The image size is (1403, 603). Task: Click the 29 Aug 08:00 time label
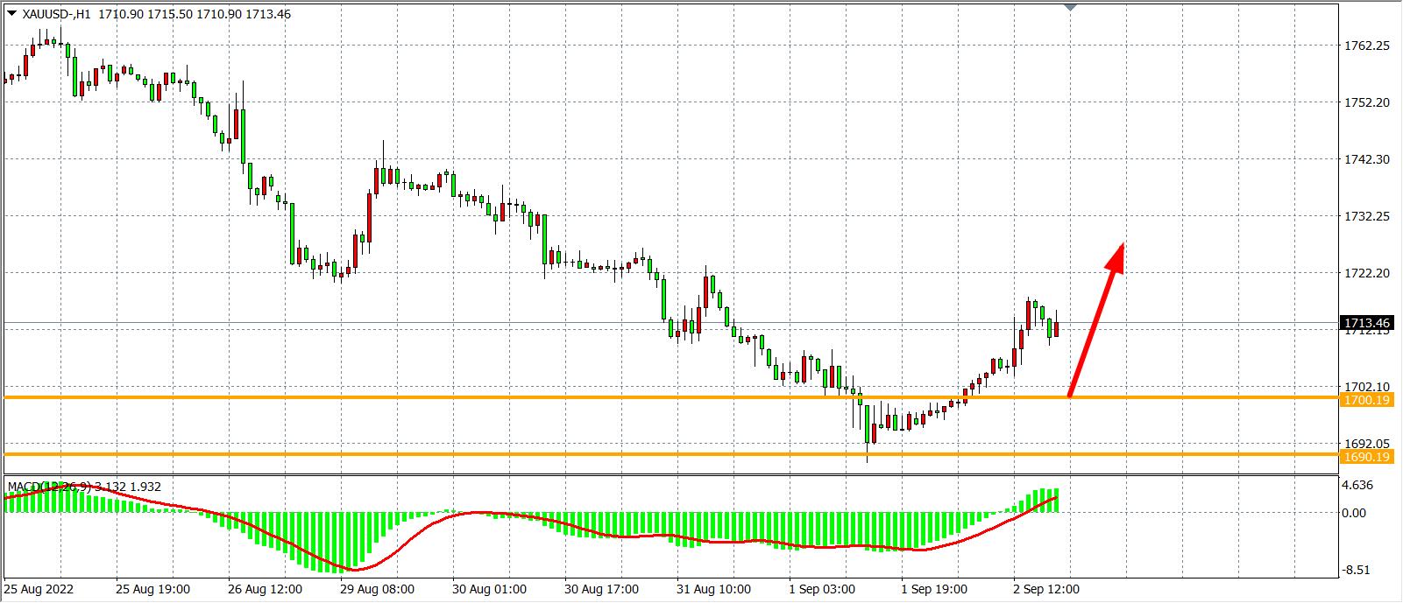(378, 589)
